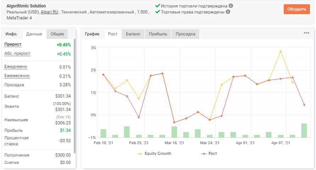Click the monthly value 0.21%
Image resolution: width=316 pixels, height=170 pixels.
coord(65,76)
